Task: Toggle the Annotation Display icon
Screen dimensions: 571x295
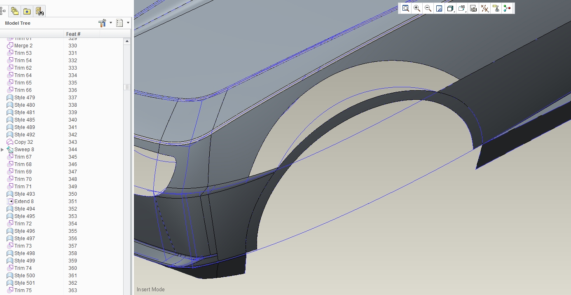Action: [496, 8]
